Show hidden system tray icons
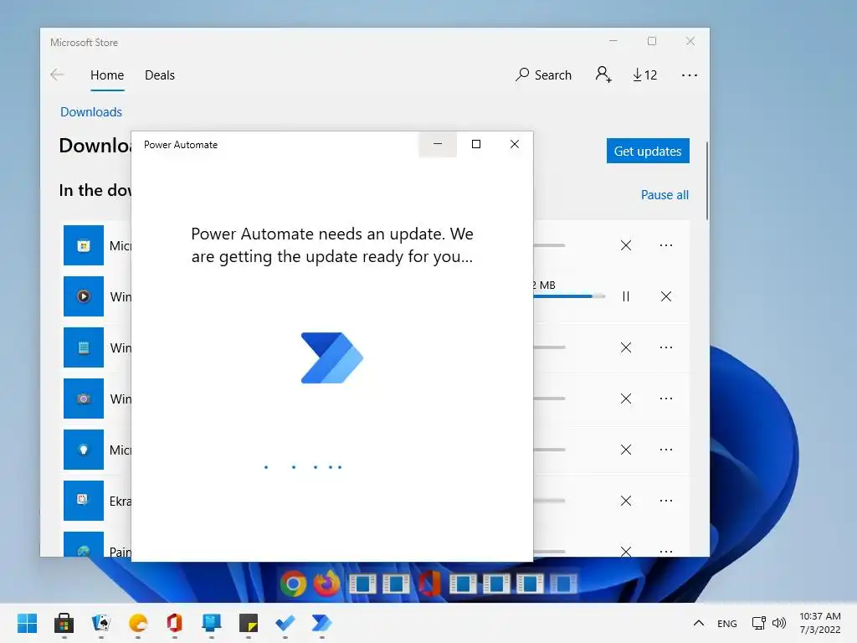 coord(699,623)
